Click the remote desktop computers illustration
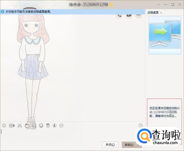184x151 pixels. (x=165, y=35)
